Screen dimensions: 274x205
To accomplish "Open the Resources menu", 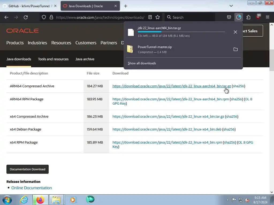I will pos(61,43).
